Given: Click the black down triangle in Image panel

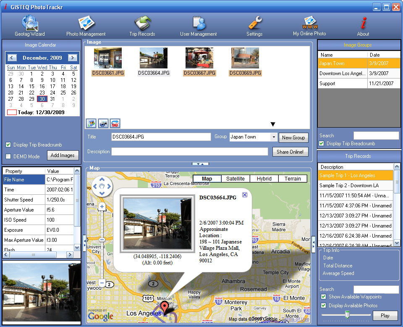Looking at the screenshot, I should point(273,124).
